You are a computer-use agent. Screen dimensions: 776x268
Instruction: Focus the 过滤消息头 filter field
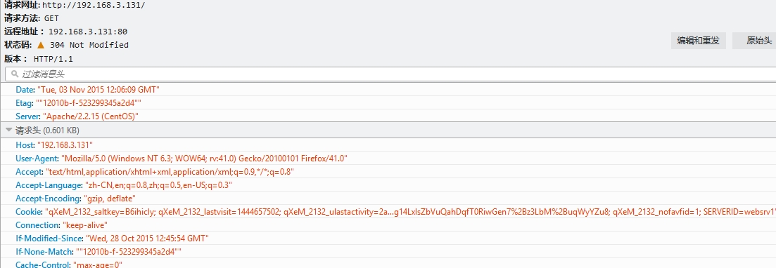click(390, 74)
